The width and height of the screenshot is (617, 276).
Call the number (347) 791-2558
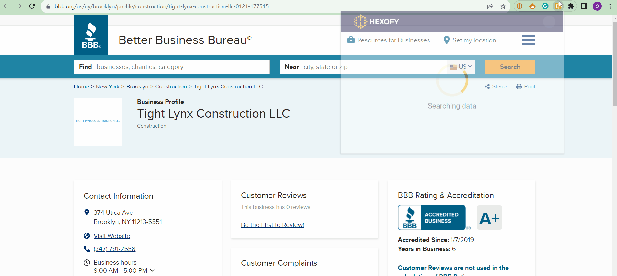(115, 249)
